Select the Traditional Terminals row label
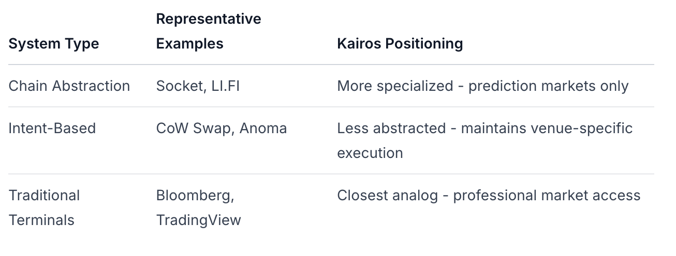676x256 pixels. point(44,207)
